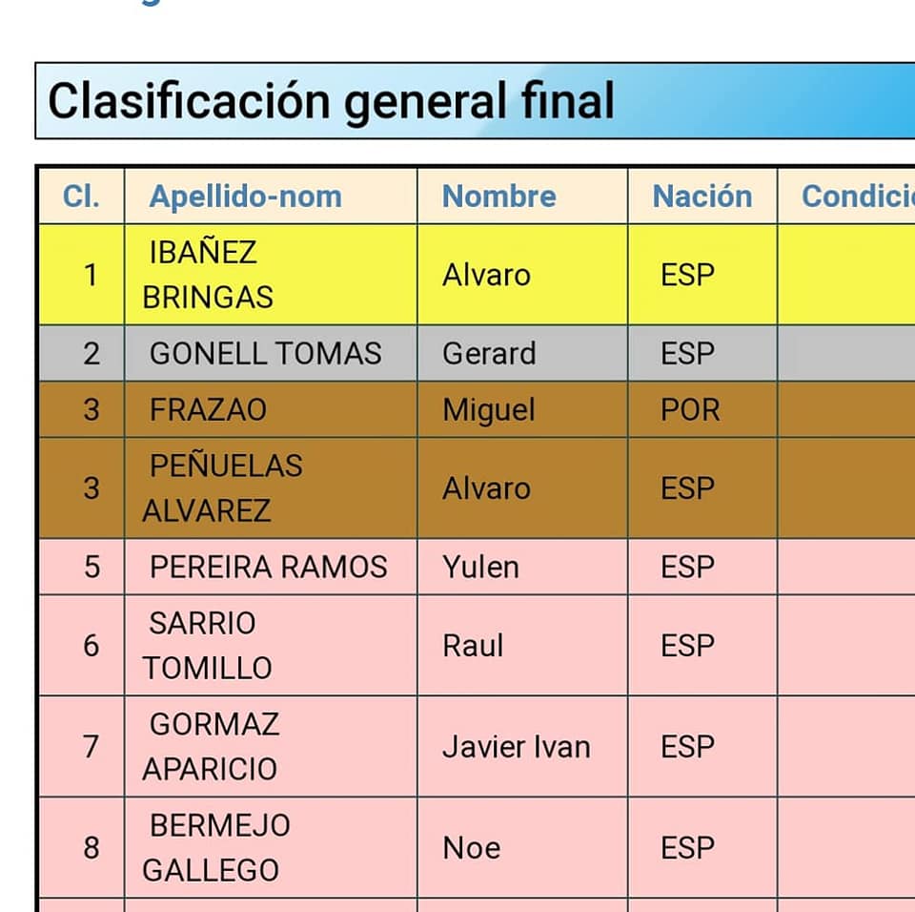Select the PEREIRA RAMOS surname cell
915x912 pixels.
tap(268, 567)
